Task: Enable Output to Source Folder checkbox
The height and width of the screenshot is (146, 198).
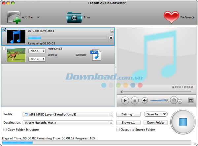Action: 118,130
